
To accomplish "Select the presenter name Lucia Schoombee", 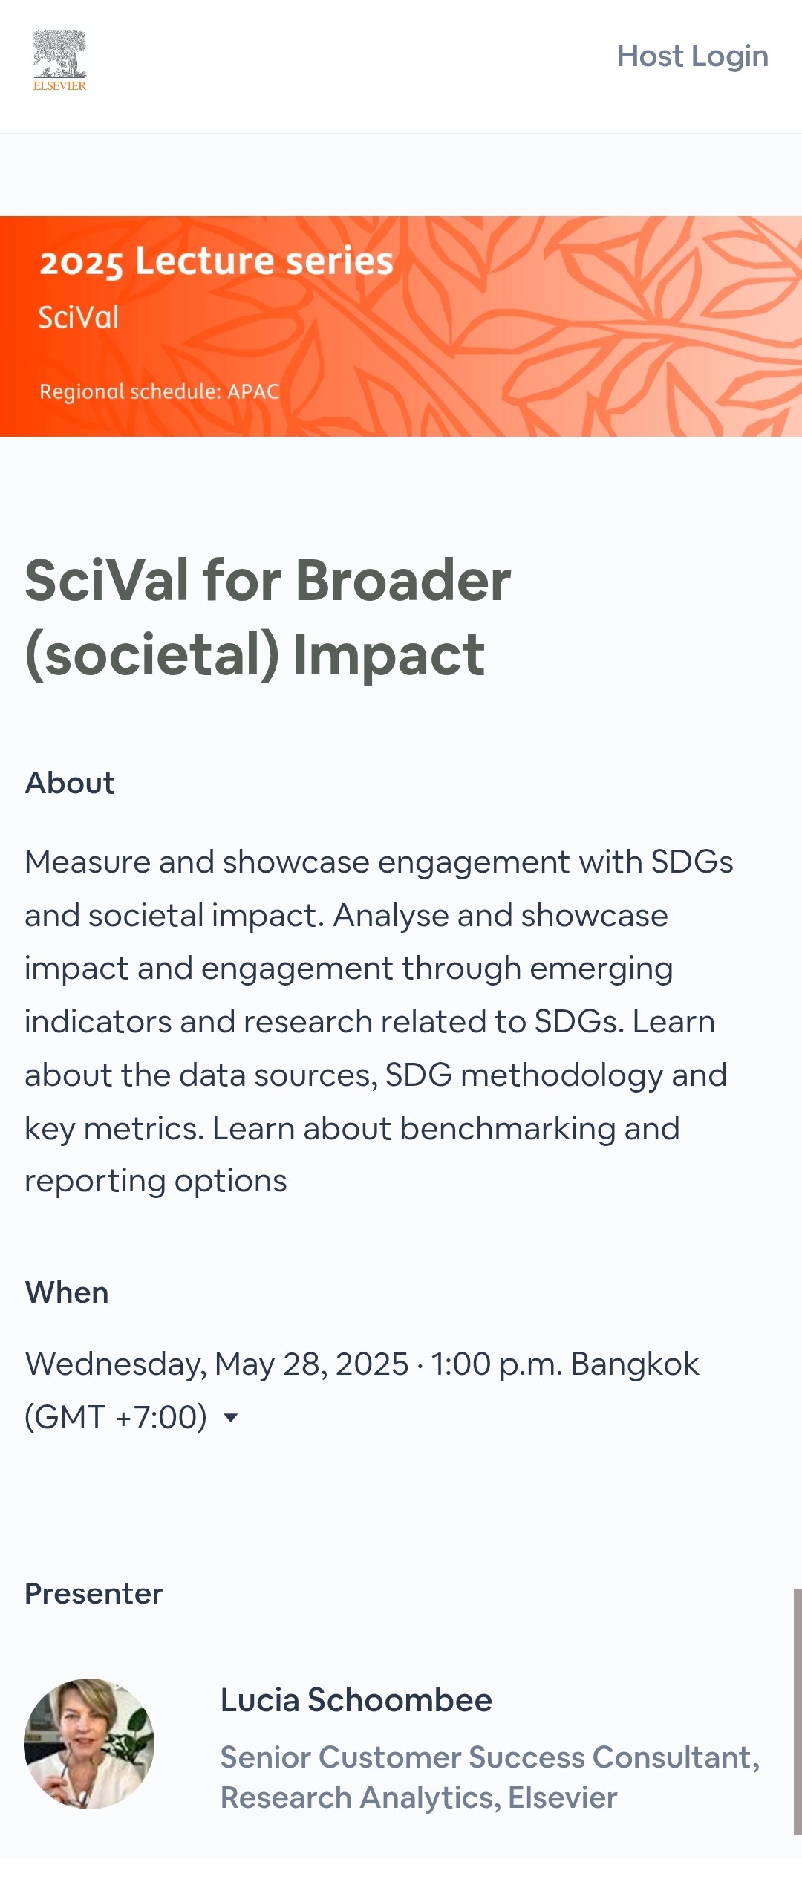I will coord(356,1700).
